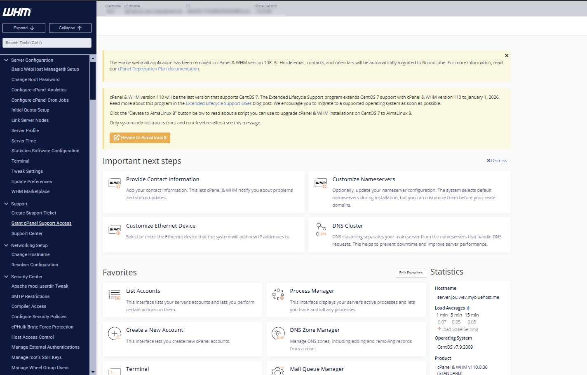Open Support Center
Screen dimensions: 587x375
coord(27,233)
